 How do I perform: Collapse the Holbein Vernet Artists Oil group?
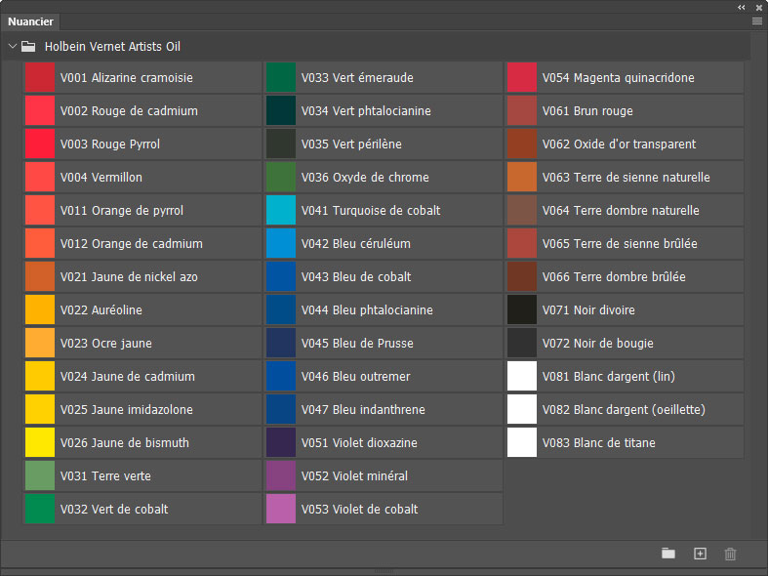(x=12, y=46)
